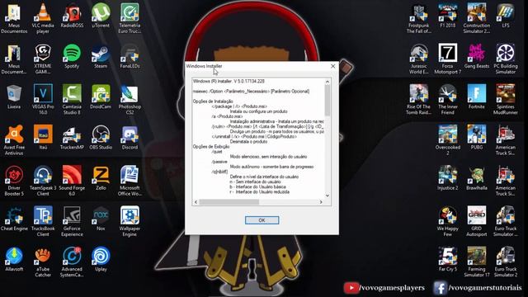This screenshot has height=297, width=528.
Task: Open Construction Simulator 2 shortcut
Action: (x=477, y=18)
